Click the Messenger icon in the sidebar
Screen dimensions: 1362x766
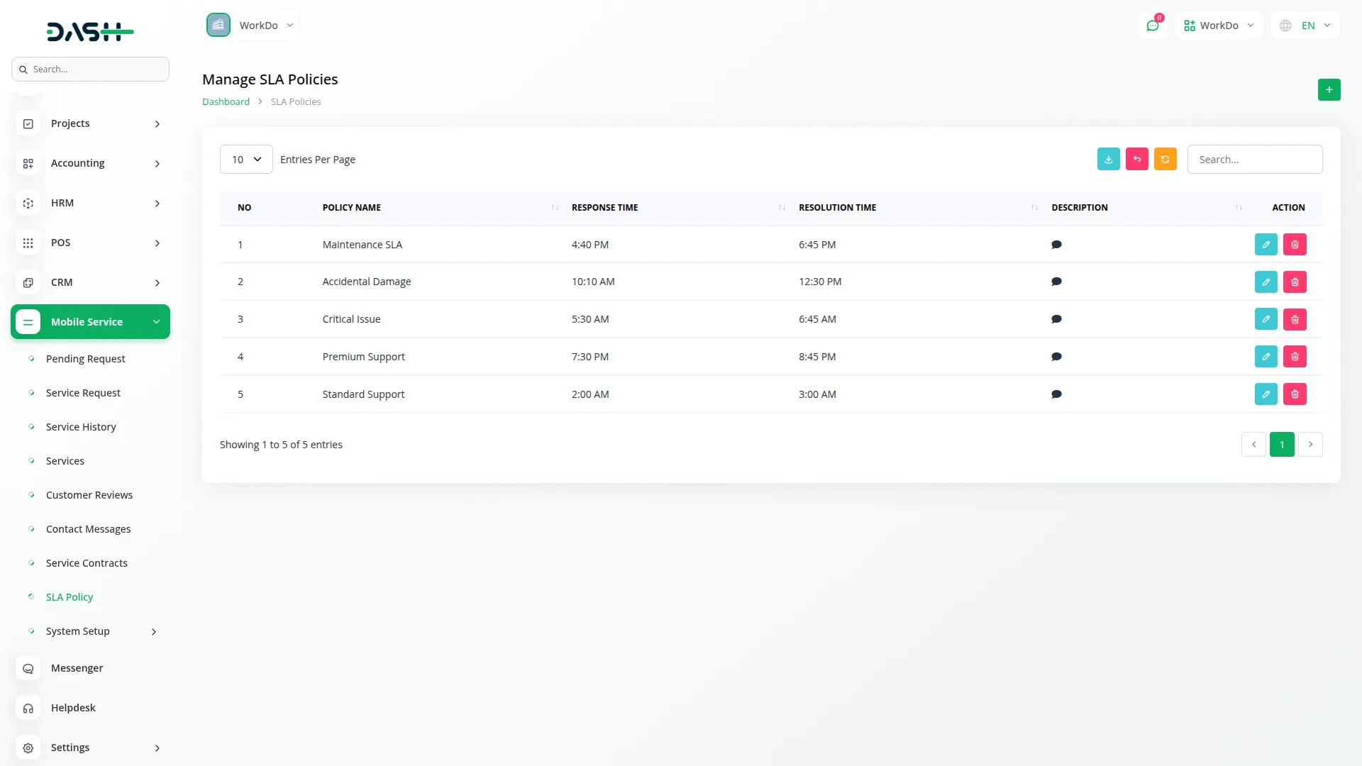point(28,668)
